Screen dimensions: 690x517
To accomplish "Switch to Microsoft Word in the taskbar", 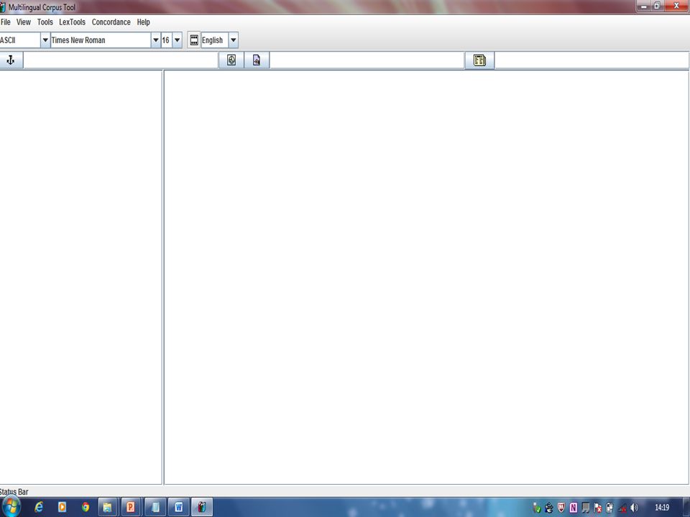I will [179, 508].
